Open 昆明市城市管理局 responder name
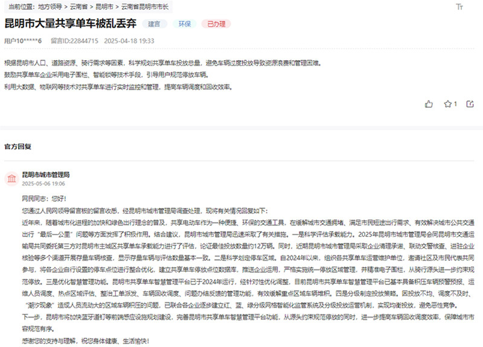Image resolution: width=483 pixels, height=347 pixels. pyautogui.click(x=46, y=174)
